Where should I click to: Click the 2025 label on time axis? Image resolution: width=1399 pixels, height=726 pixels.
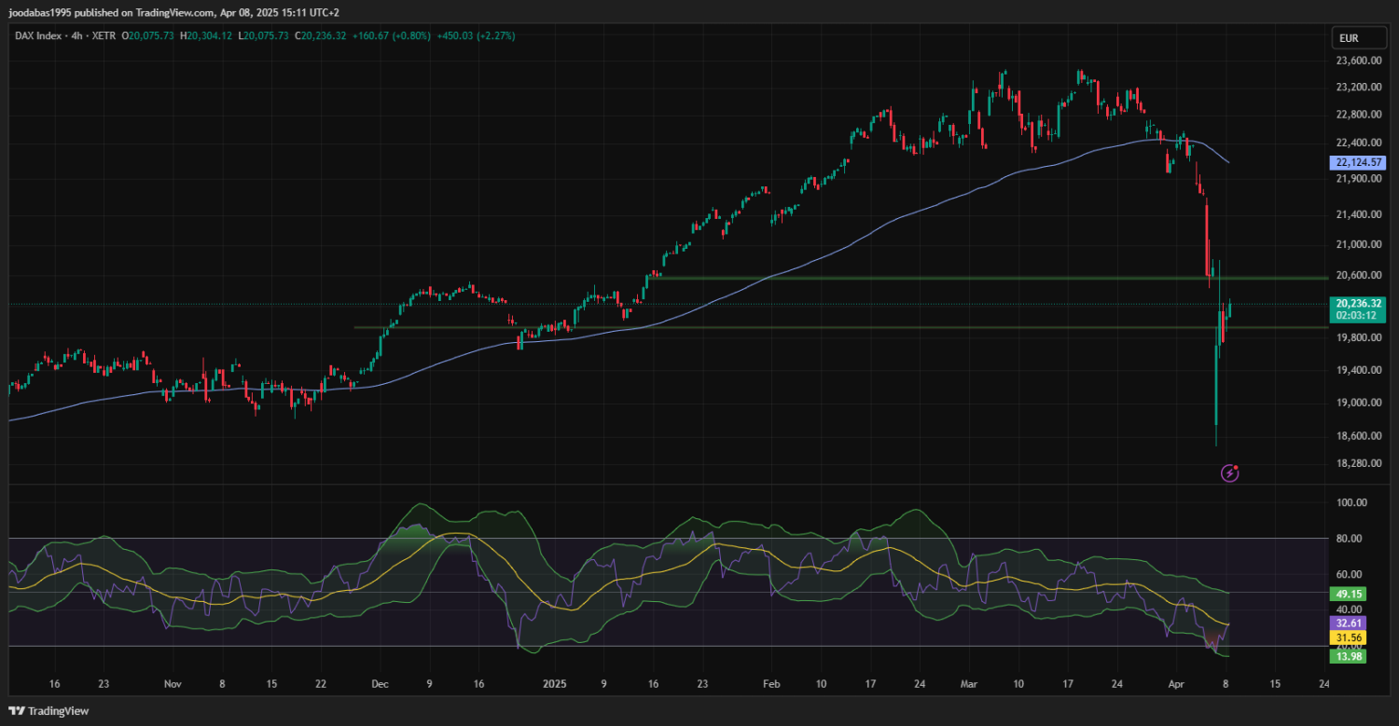[554, 683]
